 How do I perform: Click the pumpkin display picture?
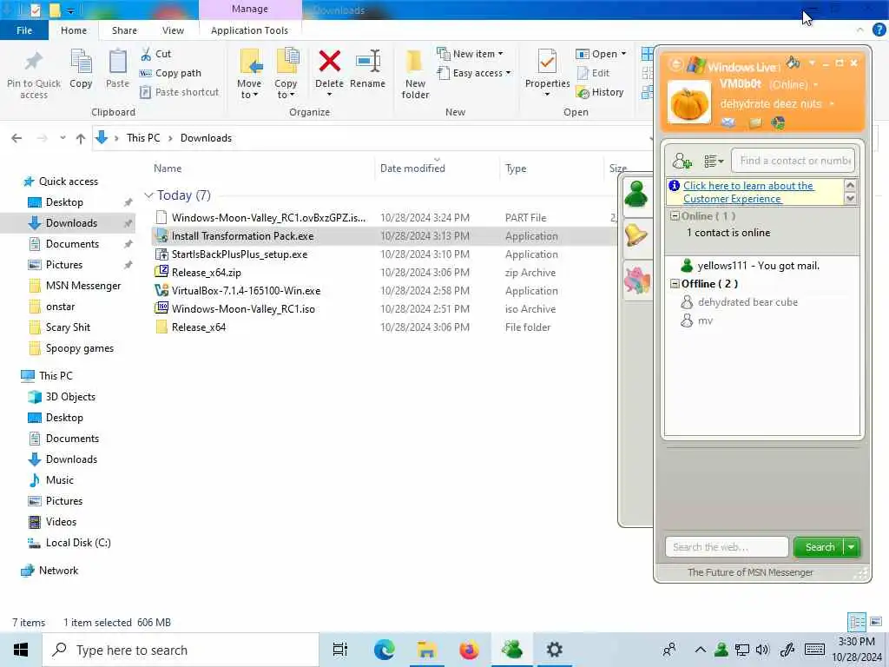(688, 102)
